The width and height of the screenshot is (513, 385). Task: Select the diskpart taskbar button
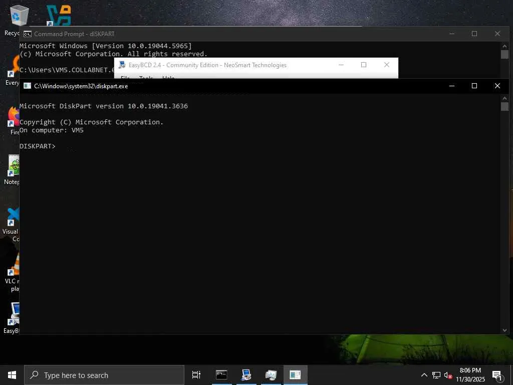pyautogui.click(x=296, y=375)
